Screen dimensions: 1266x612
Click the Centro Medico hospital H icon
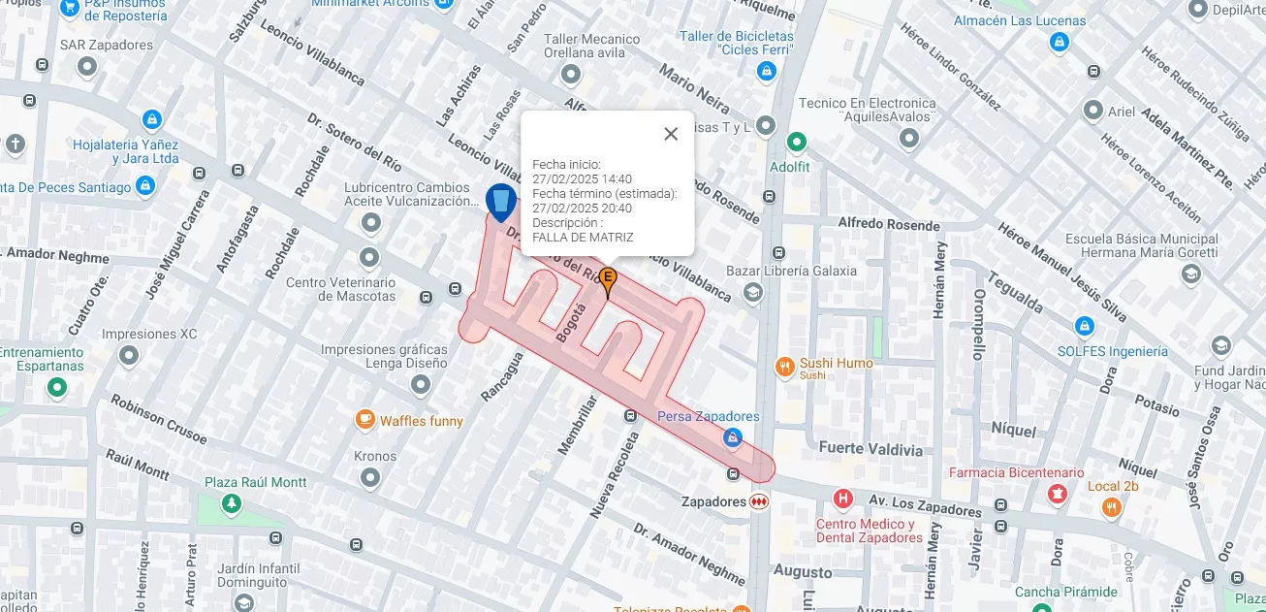tap(843, 499)
